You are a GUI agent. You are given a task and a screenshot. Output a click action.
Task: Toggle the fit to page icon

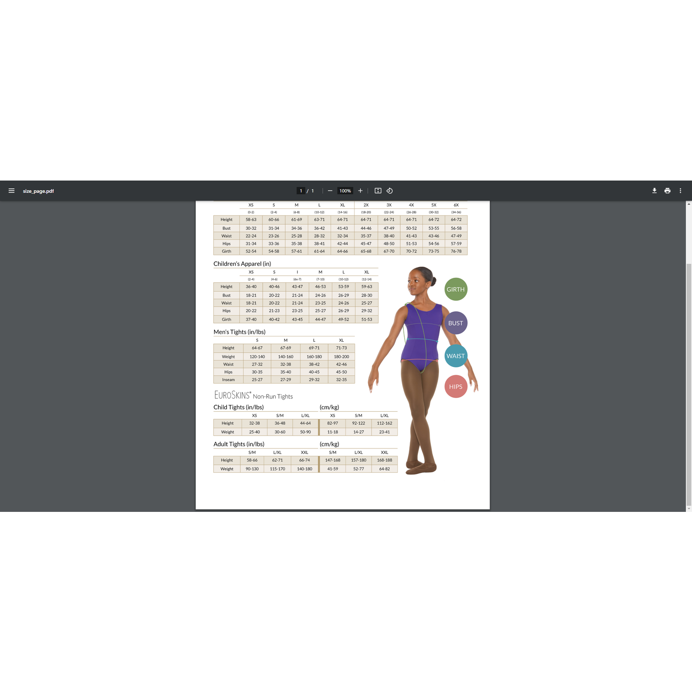pos(378,191)
